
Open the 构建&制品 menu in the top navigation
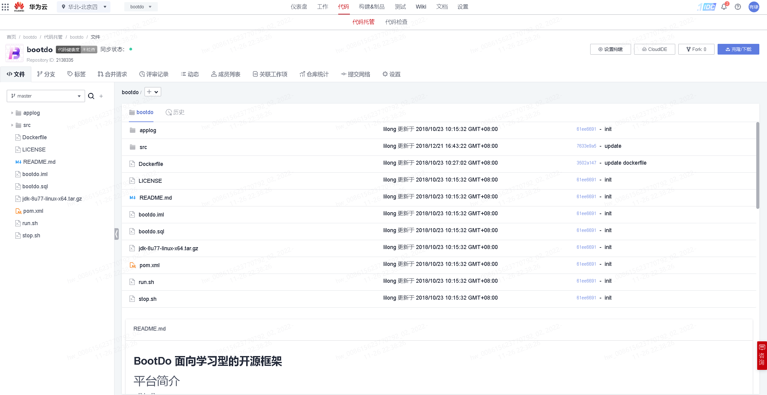click(x=371, y=6)
